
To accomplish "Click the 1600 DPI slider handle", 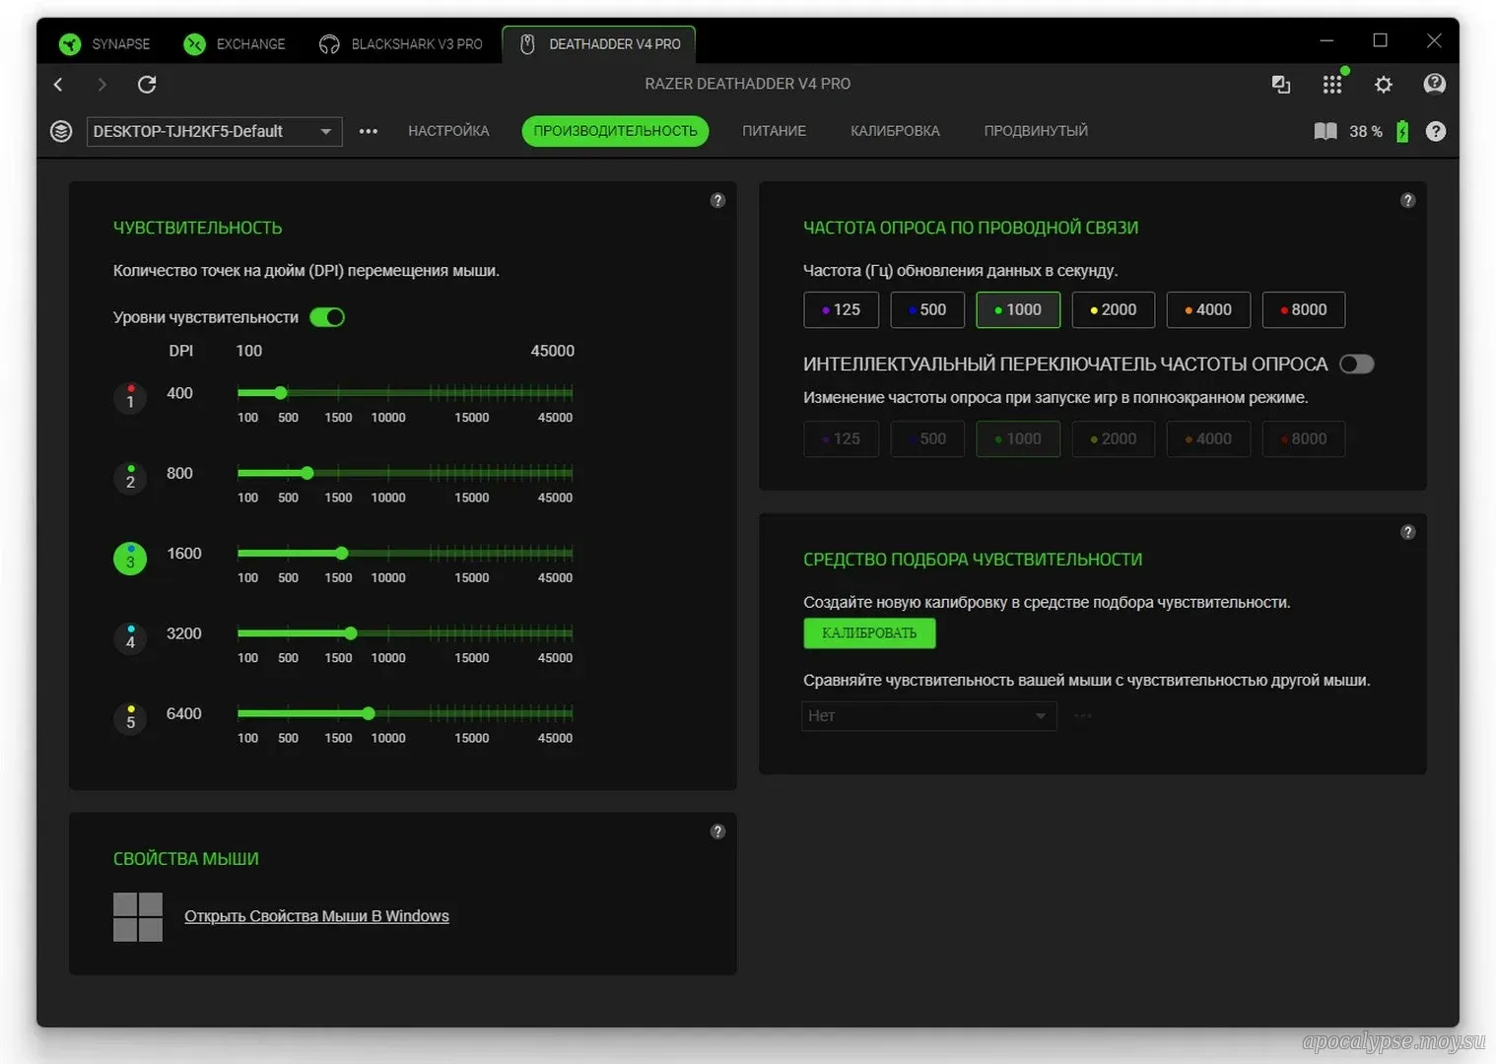I will tap(342, 553).
